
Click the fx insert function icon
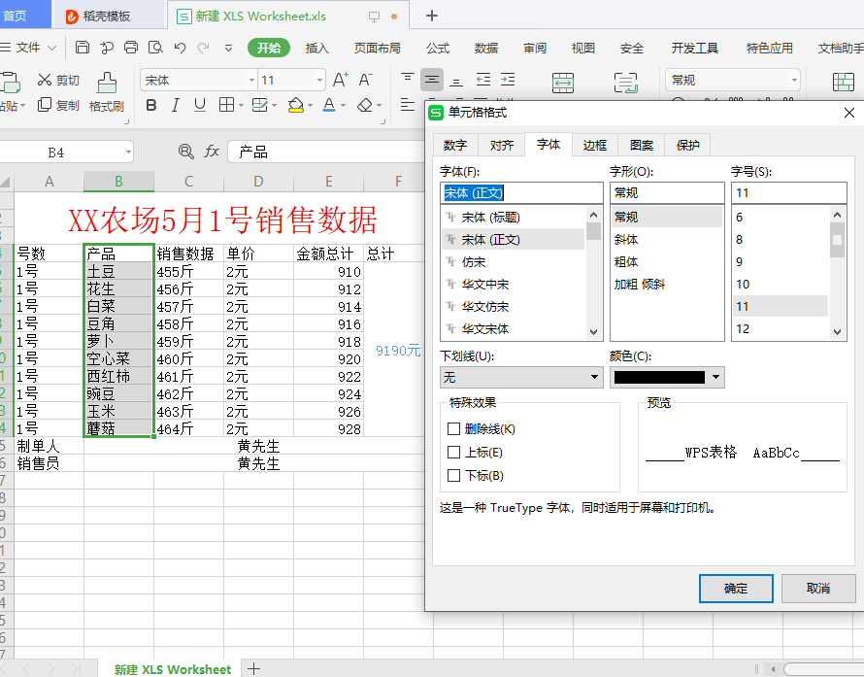tap(210, 152)
